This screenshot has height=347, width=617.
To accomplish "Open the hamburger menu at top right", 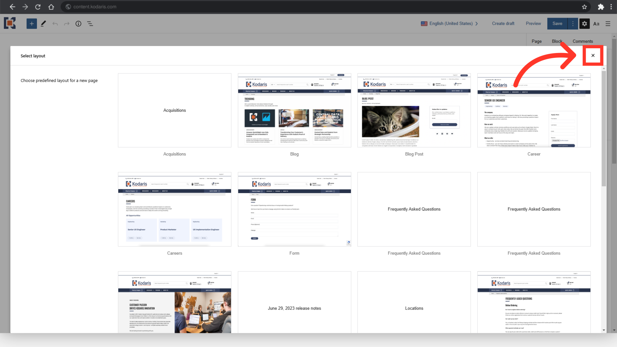I will (x=608, y=23).
